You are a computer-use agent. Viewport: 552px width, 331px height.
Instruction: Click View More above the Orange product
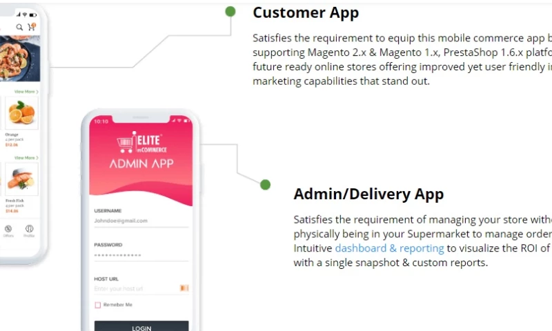click(x=26, y=92)
